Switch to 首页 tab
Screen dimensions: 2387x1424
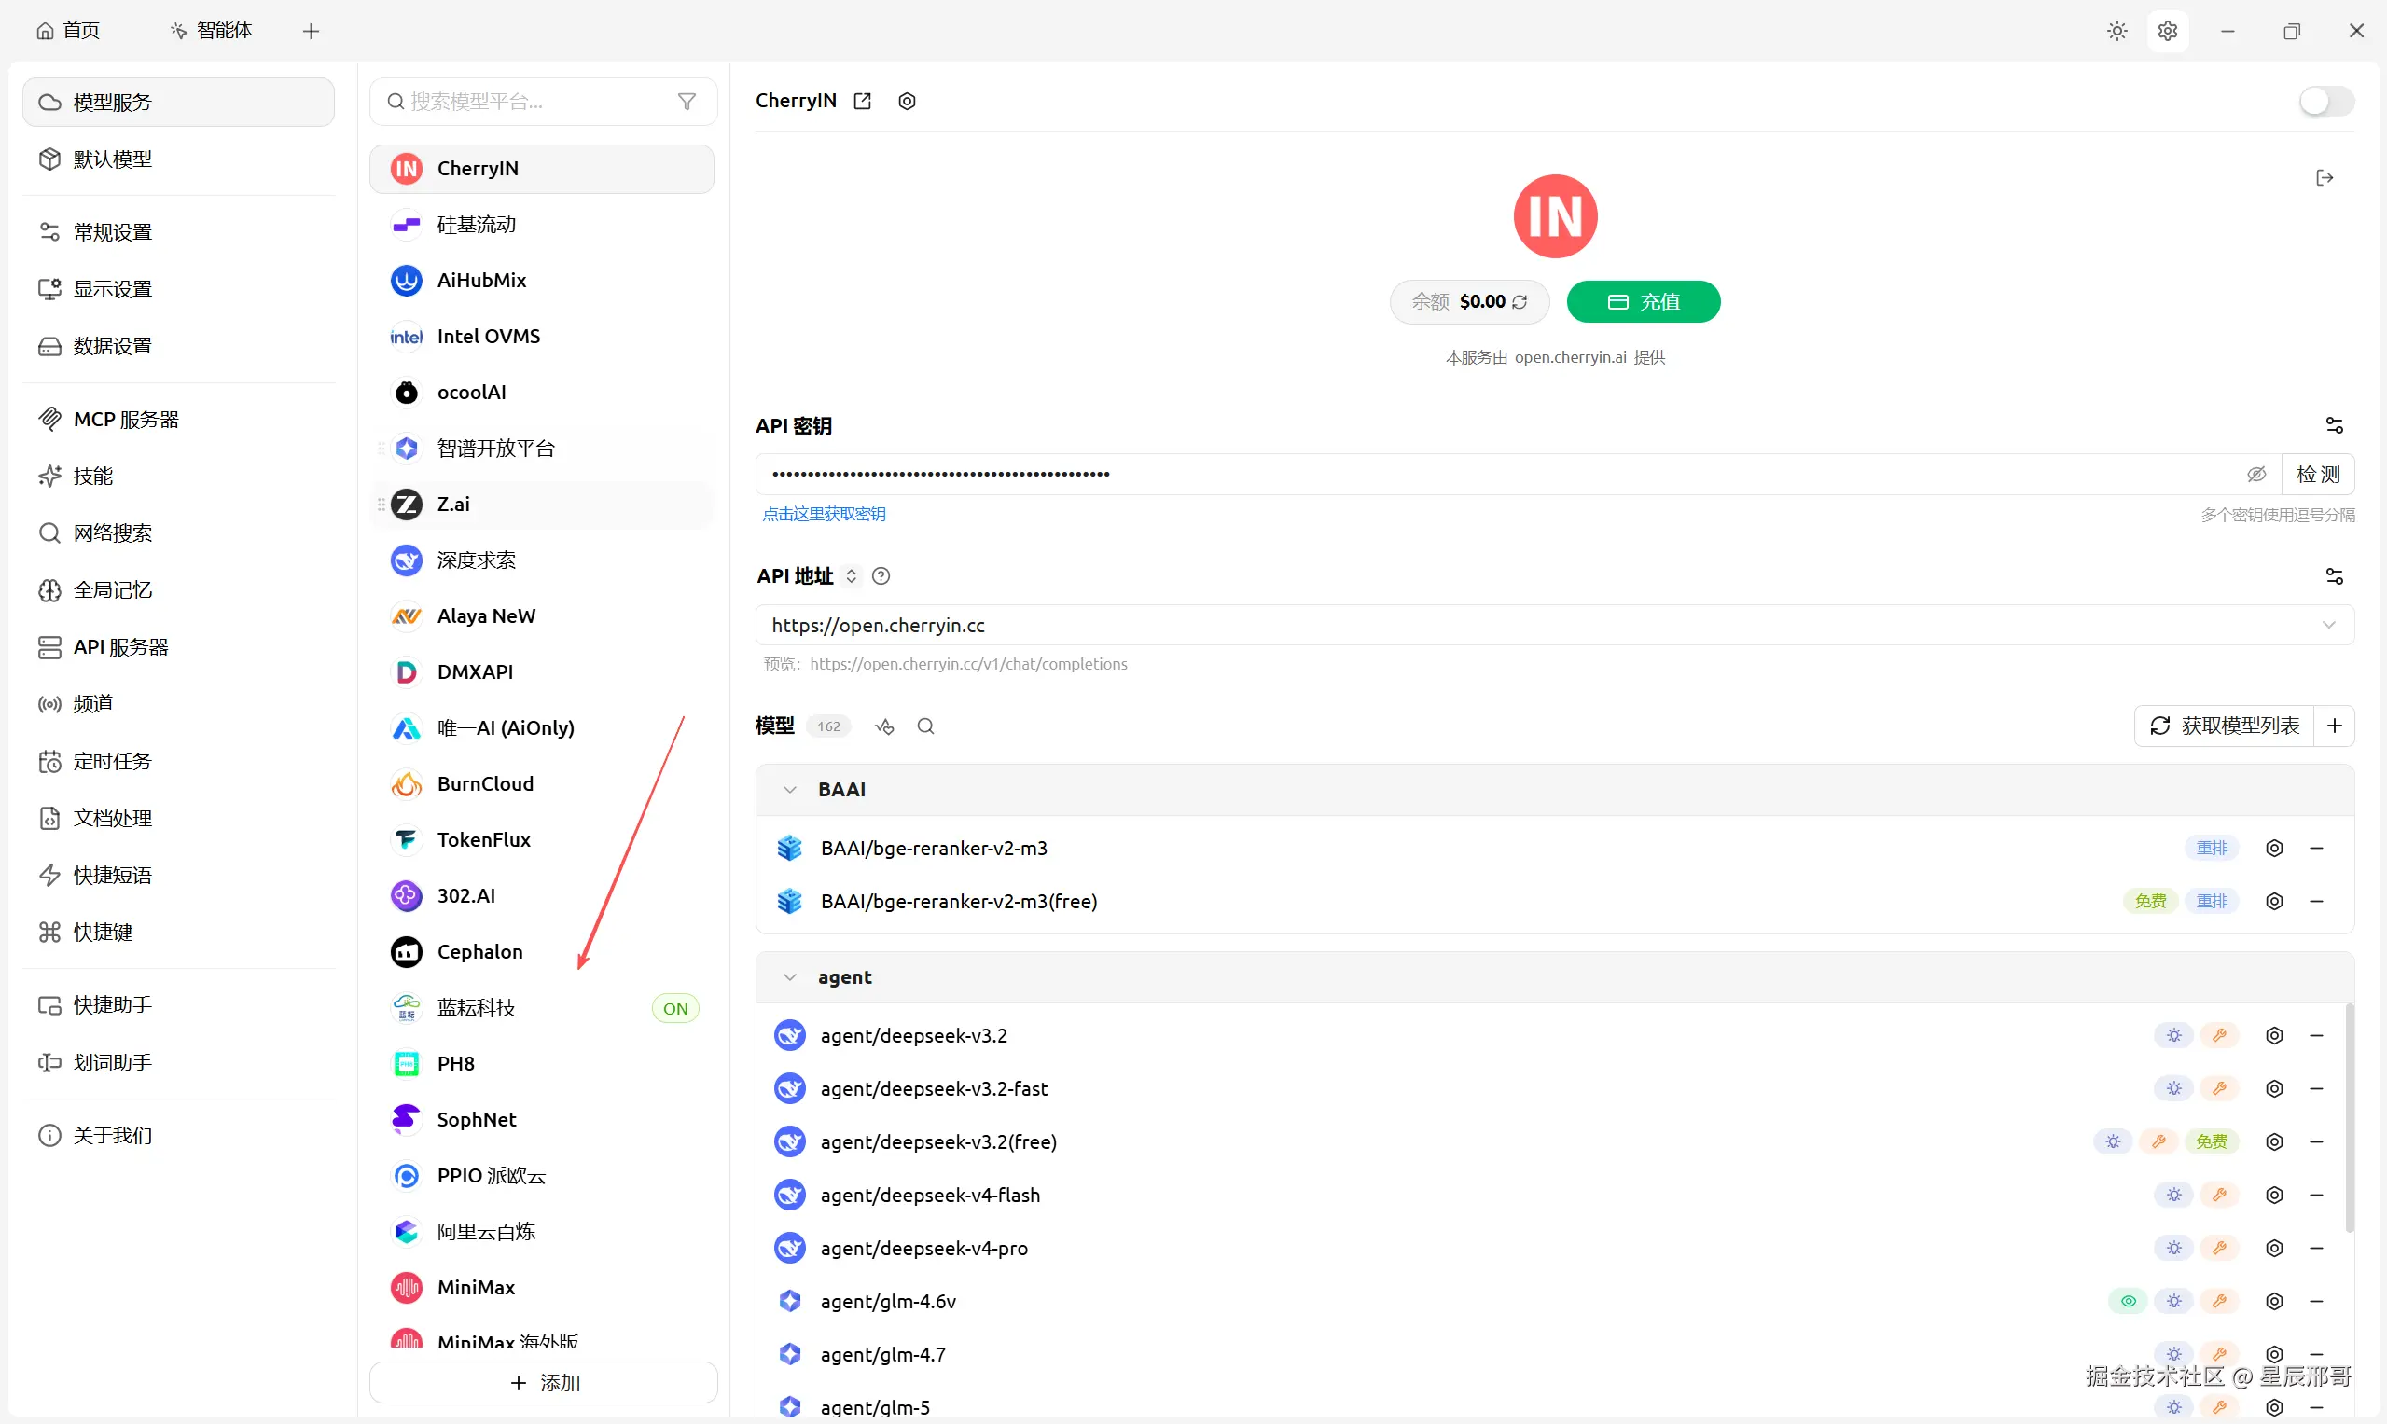coord(68,31)
